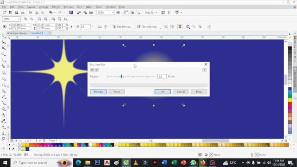Click the Export icon
Viewport: 297px width, 167px height.
pos(85,13)
